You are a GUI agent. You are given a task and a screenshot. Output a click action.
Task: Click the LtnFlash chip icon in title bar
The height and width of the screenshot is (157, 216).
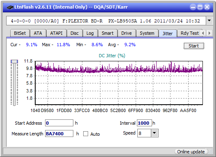tap(10, 7)
